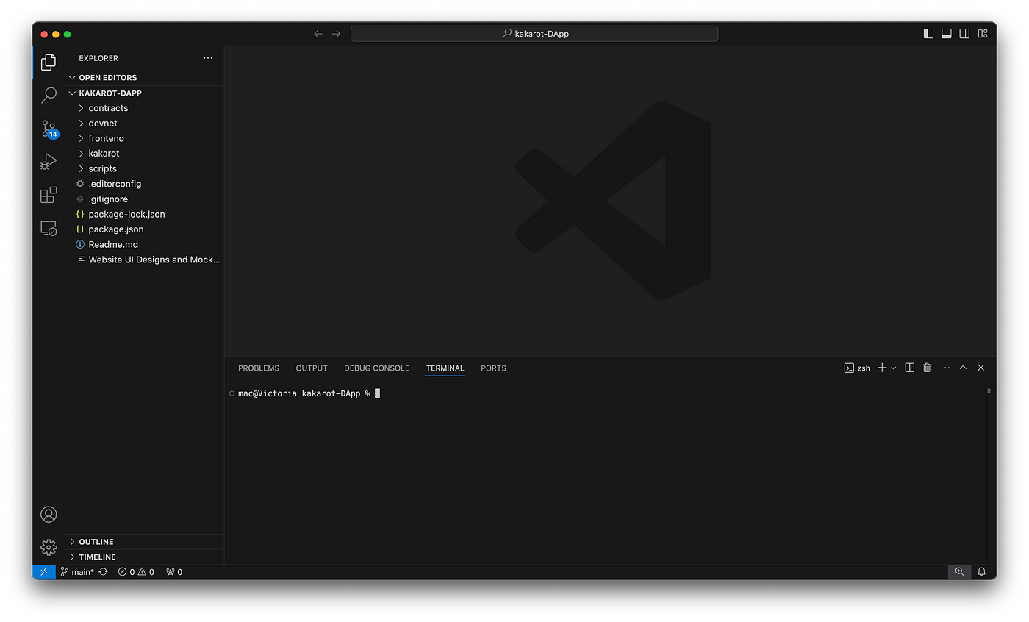Screen dimensions: 1029x622
Task: Collapse the KAKAROT-DAPP folder section
Action: (145, 93)
